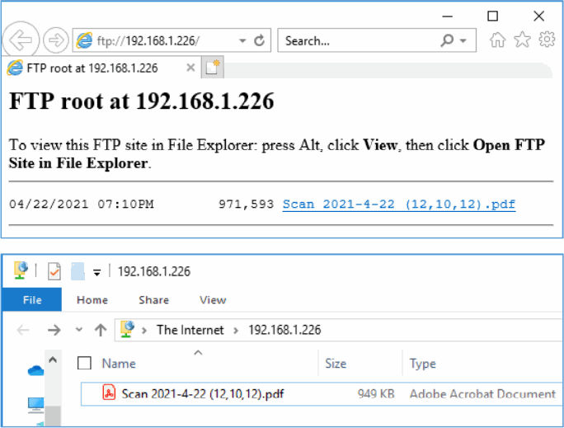Click The Internet breadcrumb
Screen dimensions: 564x428
[190, 330]
